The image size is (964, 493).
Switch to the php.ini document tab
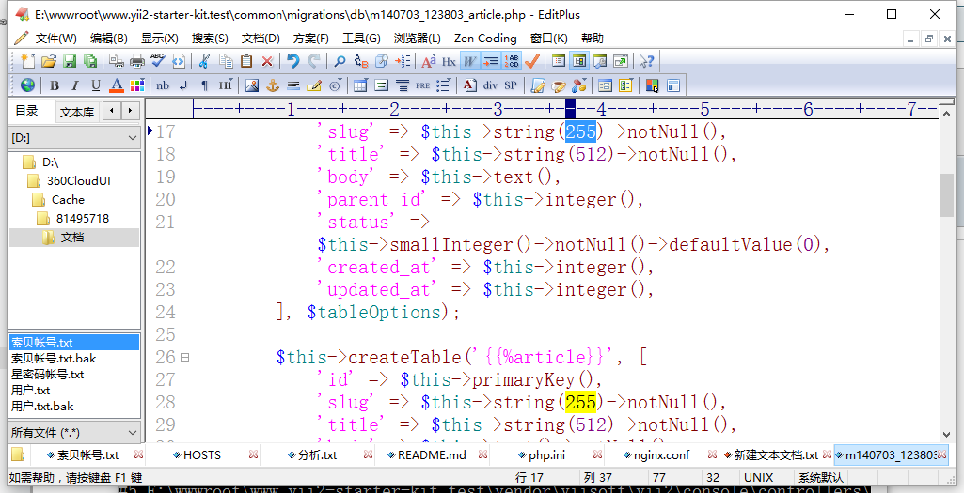(546, 455)
